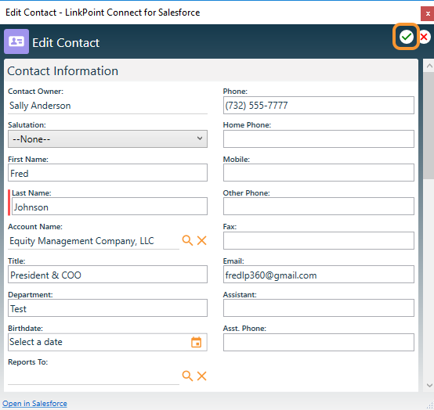Close the Edit Contact window
Screen dimensions: 434x410
click(x=428, y=13)
